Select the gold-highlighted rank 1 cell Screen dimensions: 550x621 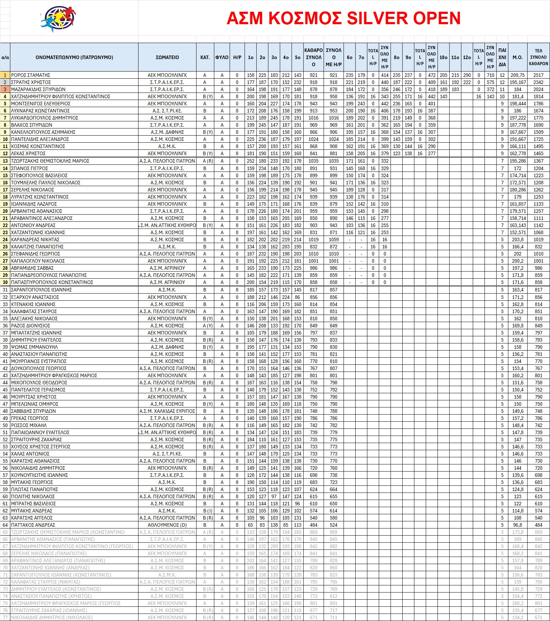(5, 75)
